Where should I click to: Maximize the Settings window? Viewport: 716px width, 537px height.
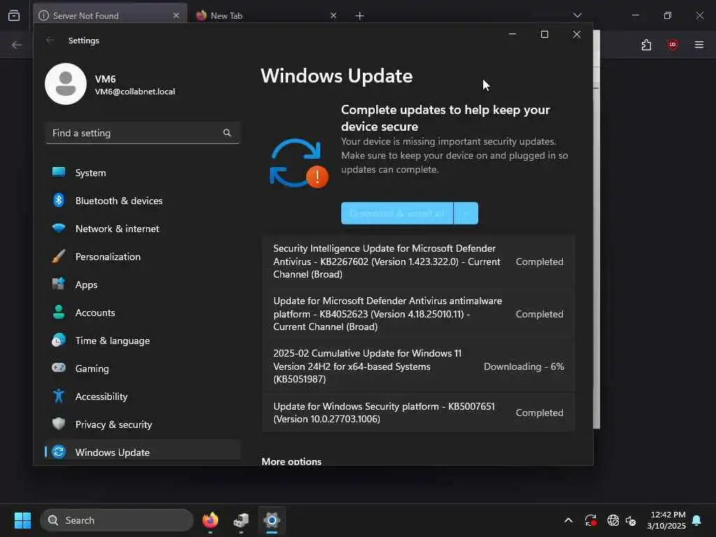(544, 34)
